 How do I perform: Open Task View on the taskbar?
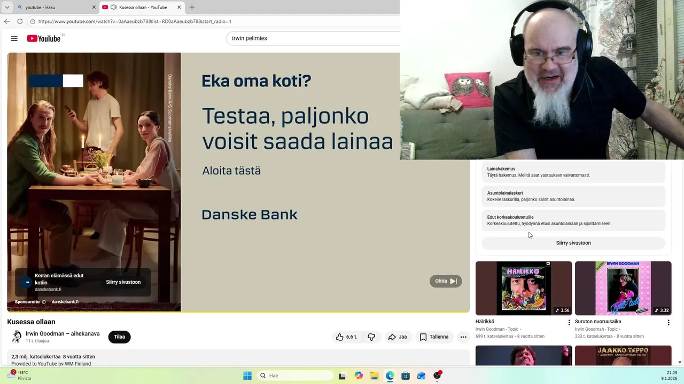coord(343,375)
